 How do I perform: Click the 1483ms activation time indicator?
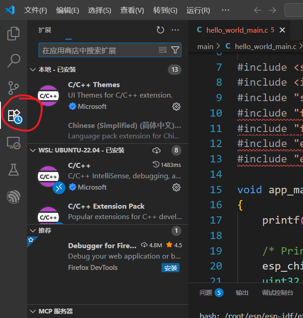167,165
